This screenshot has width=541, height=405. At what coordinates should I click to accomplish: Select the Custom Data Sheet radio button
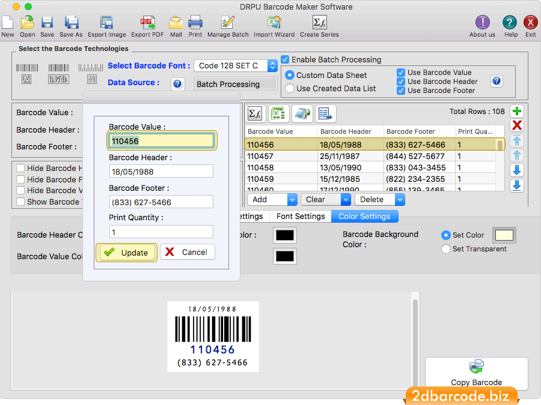coord(290,75)
